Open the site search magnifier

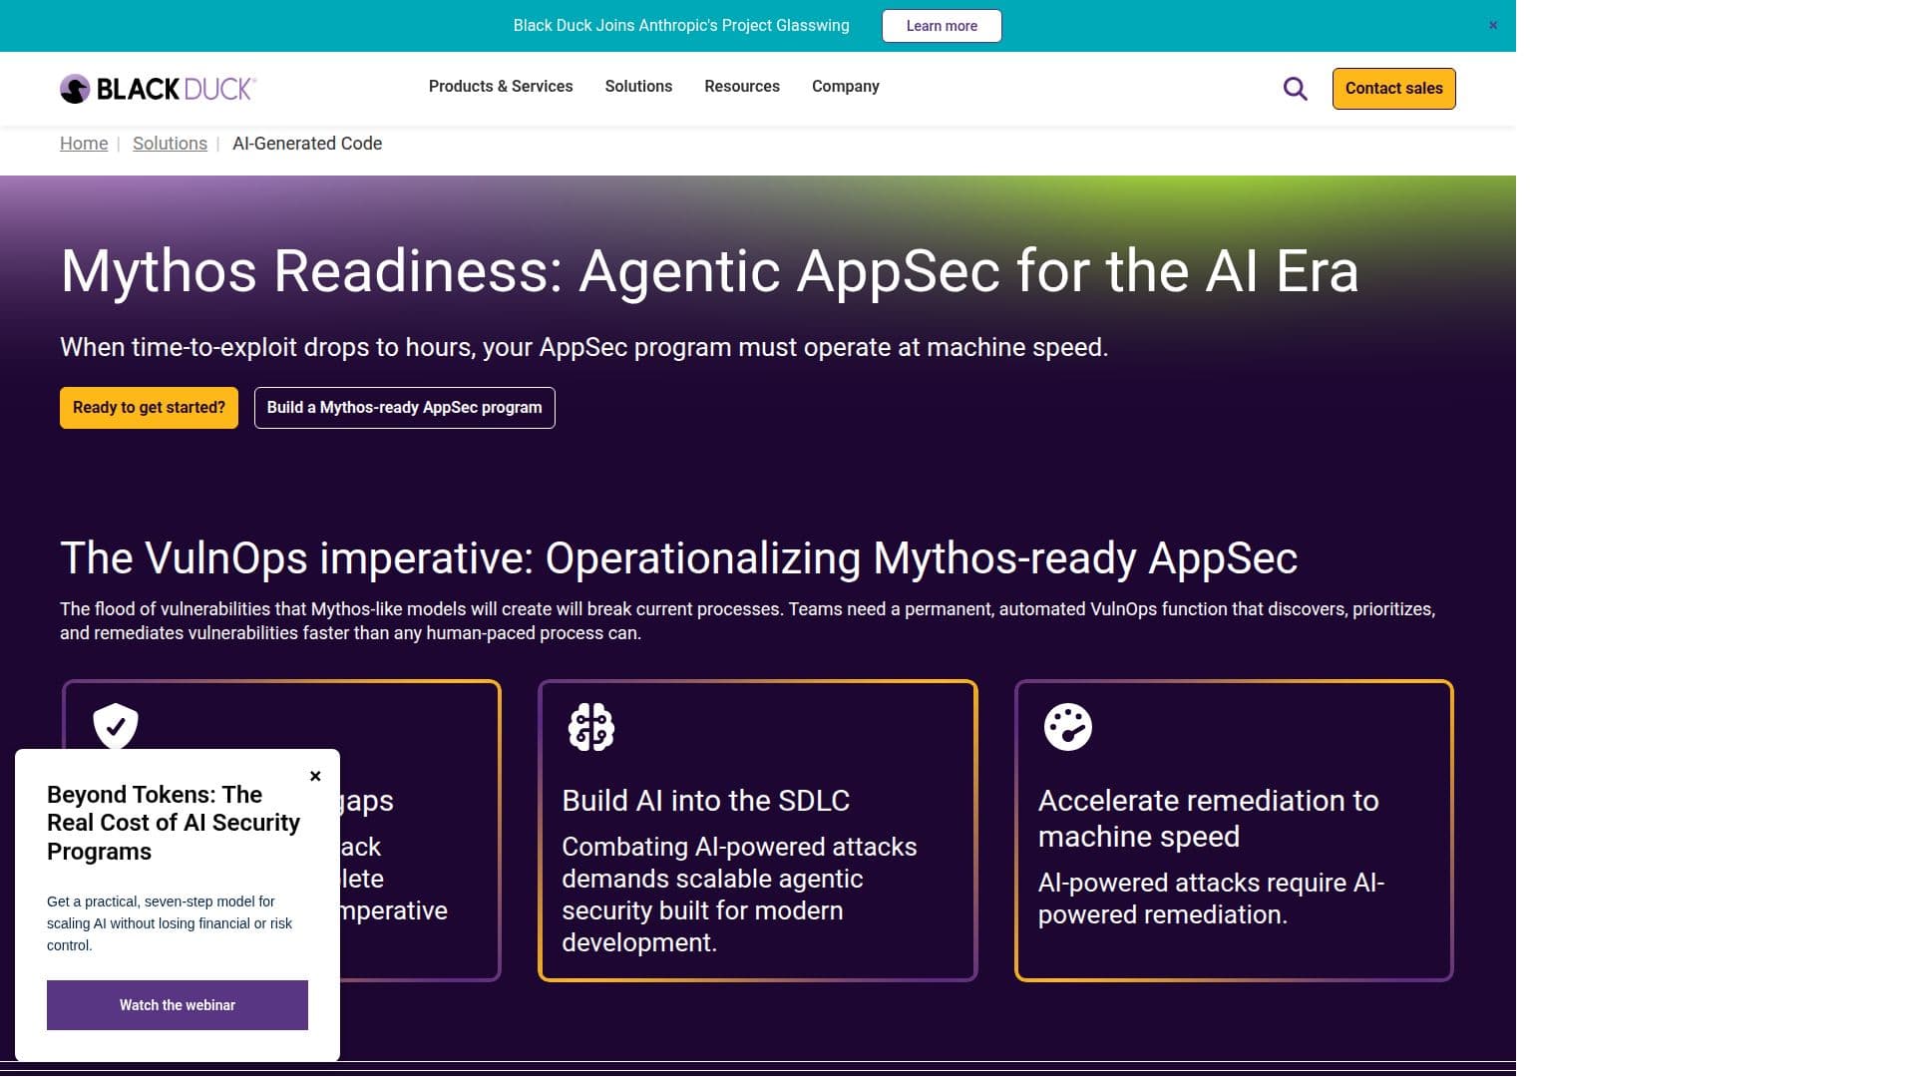point(1295,89)
